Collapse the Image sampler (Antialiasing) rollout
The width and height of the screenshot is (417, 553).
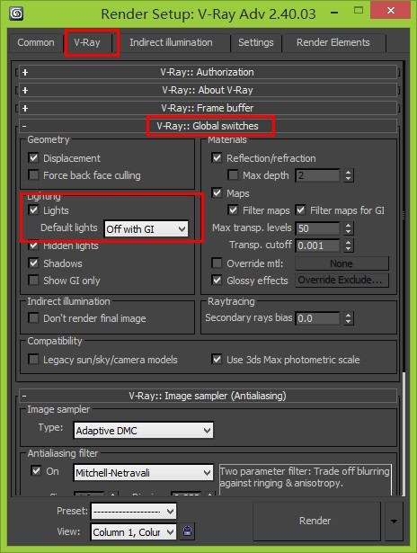point(208,396)
